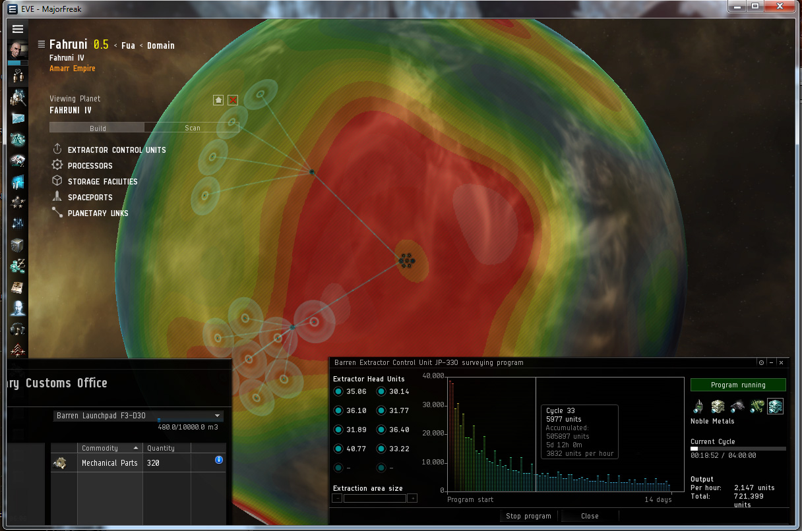Switch to the Scan tab
The height and width of the screenshot is (531, 802).
pyautogui.click(x=192, y=128)
